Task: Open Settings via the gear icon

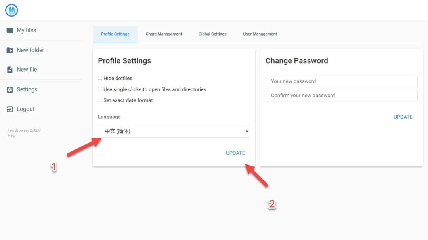Action: (10, 90)
